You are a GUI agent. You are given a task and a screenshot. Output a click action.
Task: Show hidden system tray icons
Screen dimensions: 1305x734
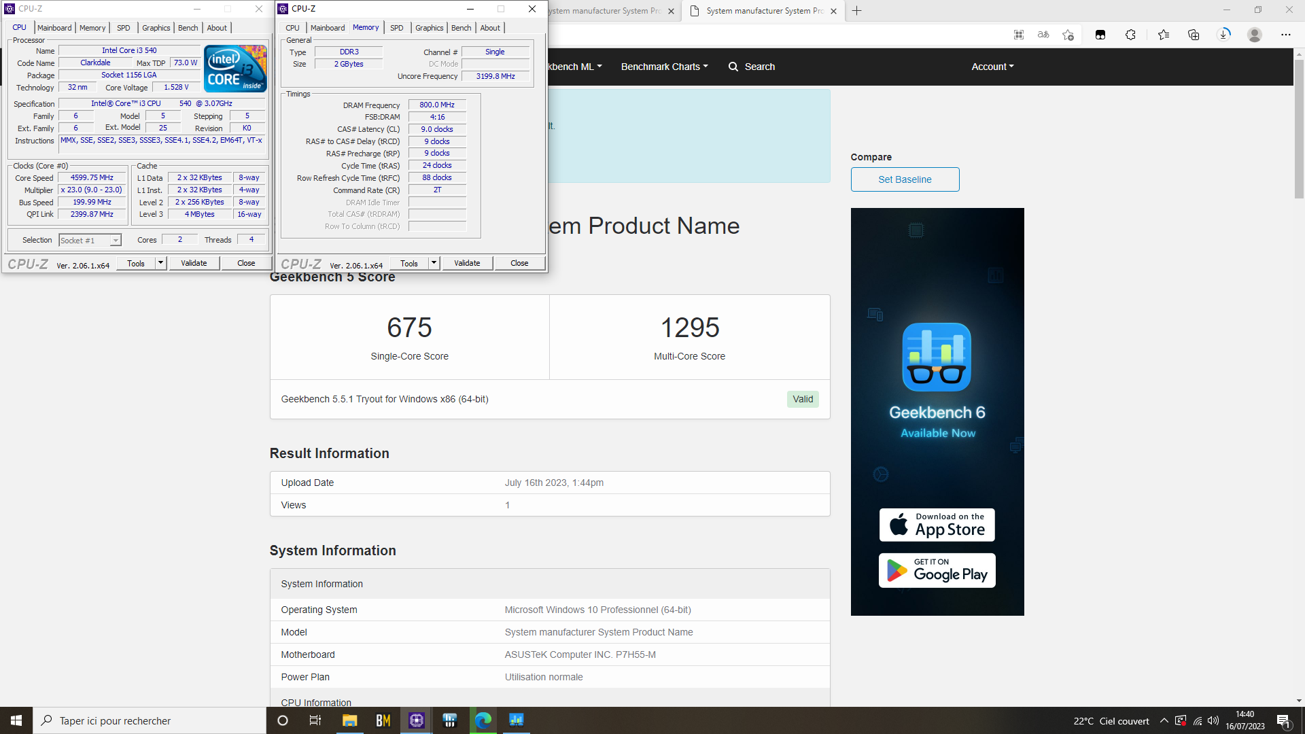pyautogui.click(x=1164, y=720)
